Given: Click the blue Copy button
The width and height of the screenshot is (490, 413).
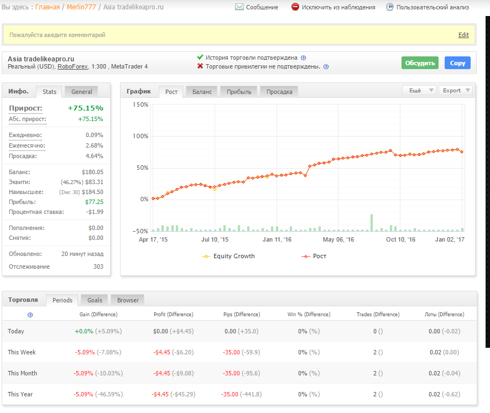Looking at the screenshot, I should 457,63.
